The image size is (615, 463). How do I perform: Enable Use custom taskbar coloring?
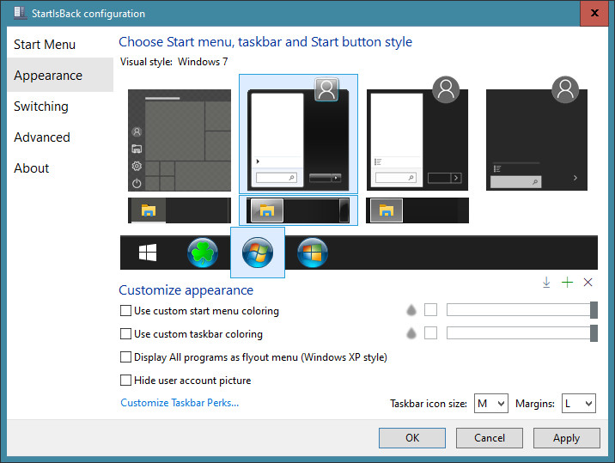click(x=192, y=334)
